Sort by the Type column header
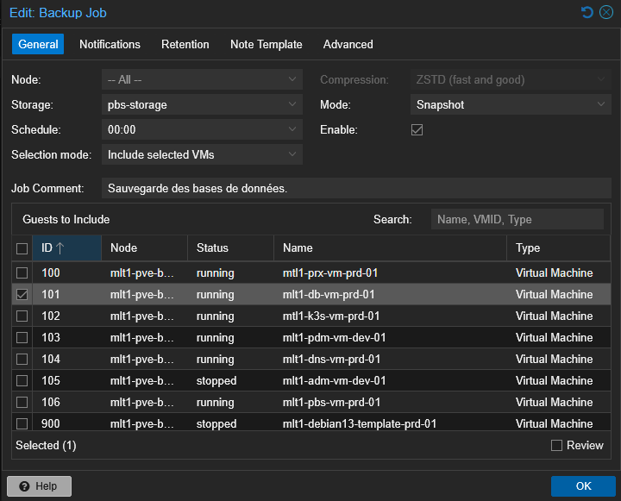This screenshot has width=621, height=501. [x=558, y=248]
